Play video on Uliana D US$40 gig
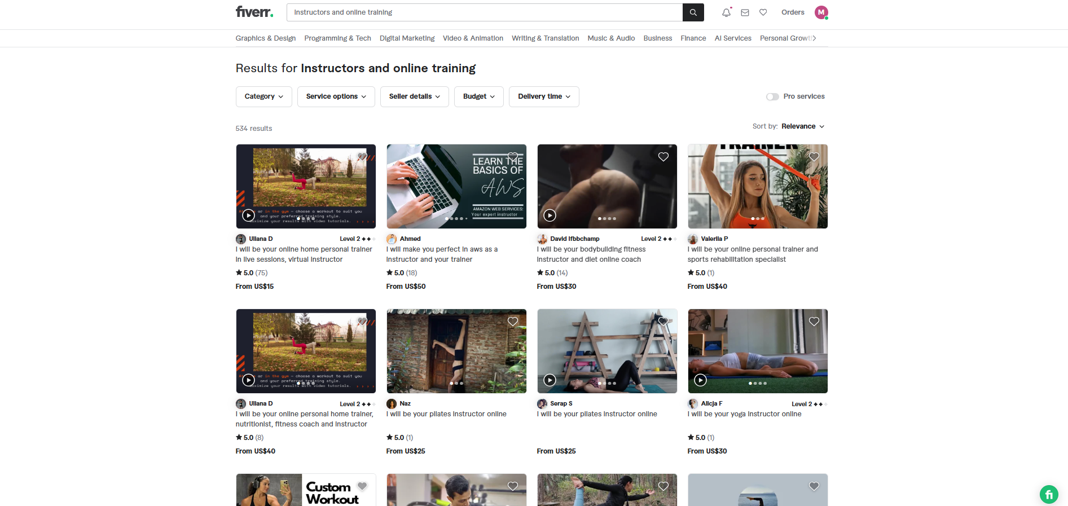Image resolution: width=1068 pixels, height=506 pixels. [248, 380]
